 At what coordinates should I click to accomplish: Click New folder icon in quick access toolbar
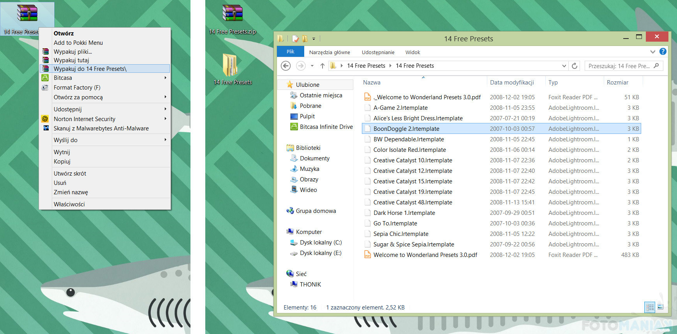pos(305,39)
